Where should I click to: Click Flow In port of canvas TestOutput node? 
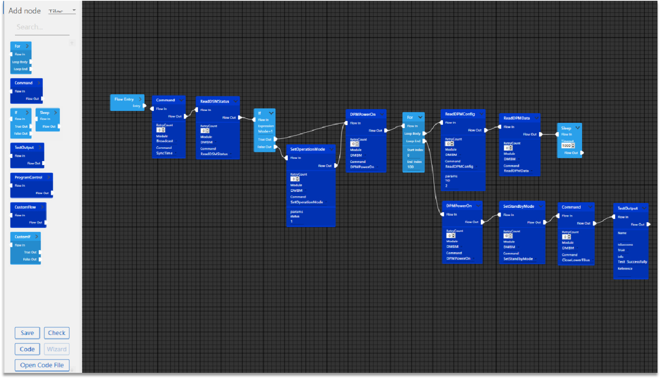(x=614, y=217)
